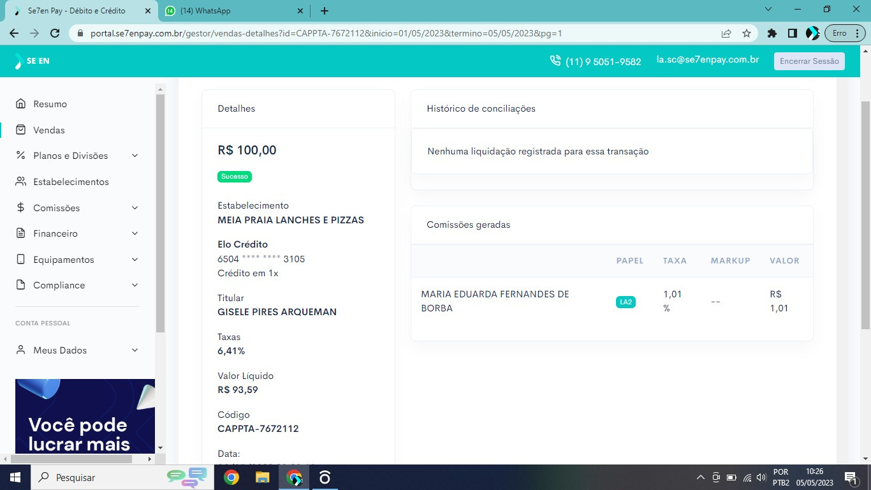
Task: Click the page vertical scrollbar
Action: coord(865,215)
